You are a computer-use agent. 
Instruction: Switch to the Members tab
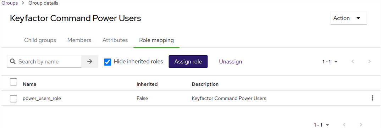click(x=79, y=40)
